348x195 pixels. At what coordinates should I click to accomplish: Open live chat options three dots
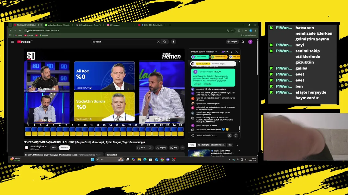231,52
